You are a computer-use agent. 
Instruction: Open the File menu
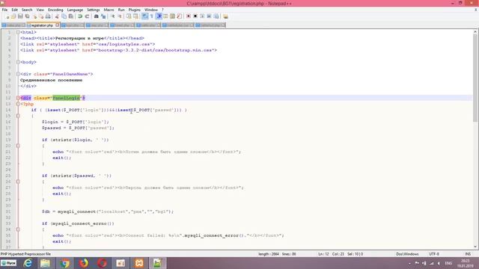coord(4,10)
